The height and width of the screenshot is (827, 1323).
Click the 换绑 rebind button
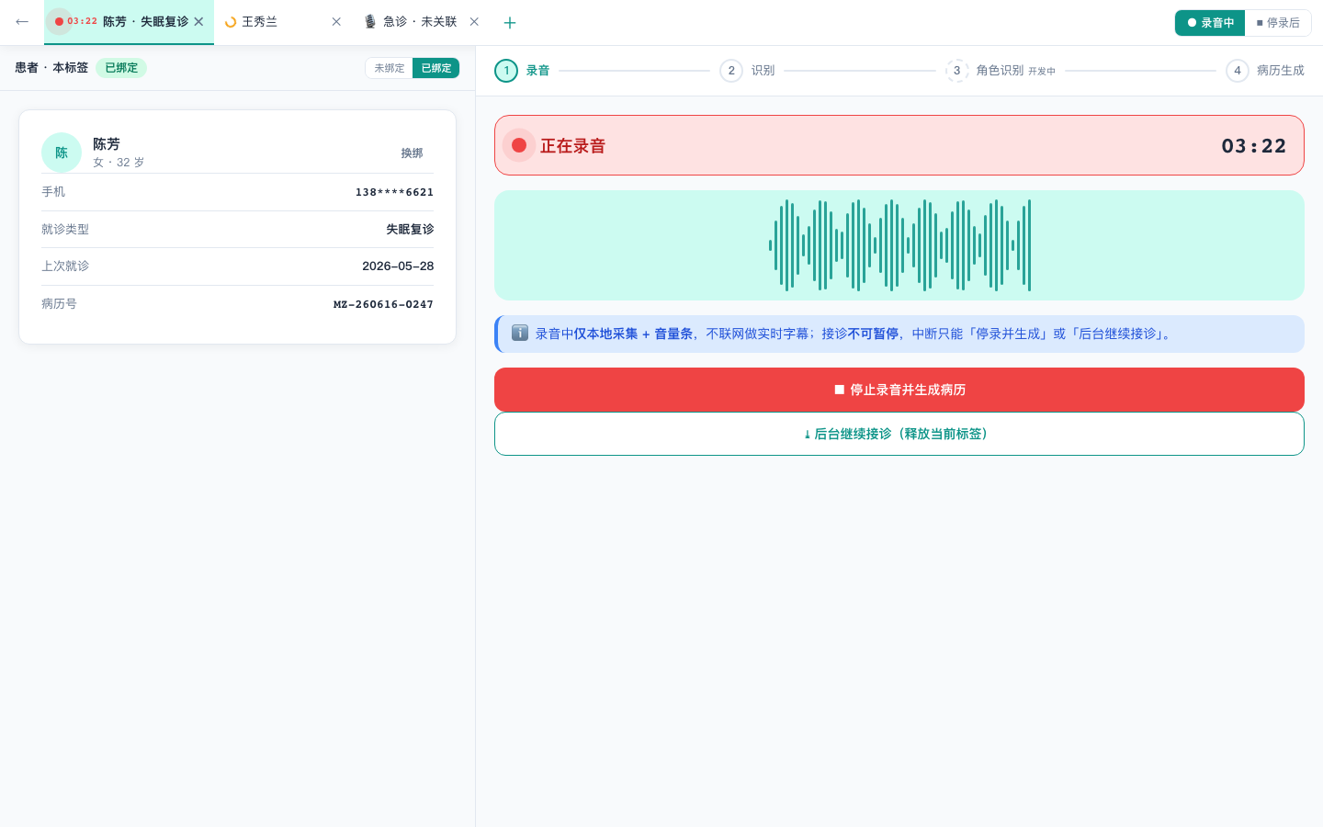point(412,153)
